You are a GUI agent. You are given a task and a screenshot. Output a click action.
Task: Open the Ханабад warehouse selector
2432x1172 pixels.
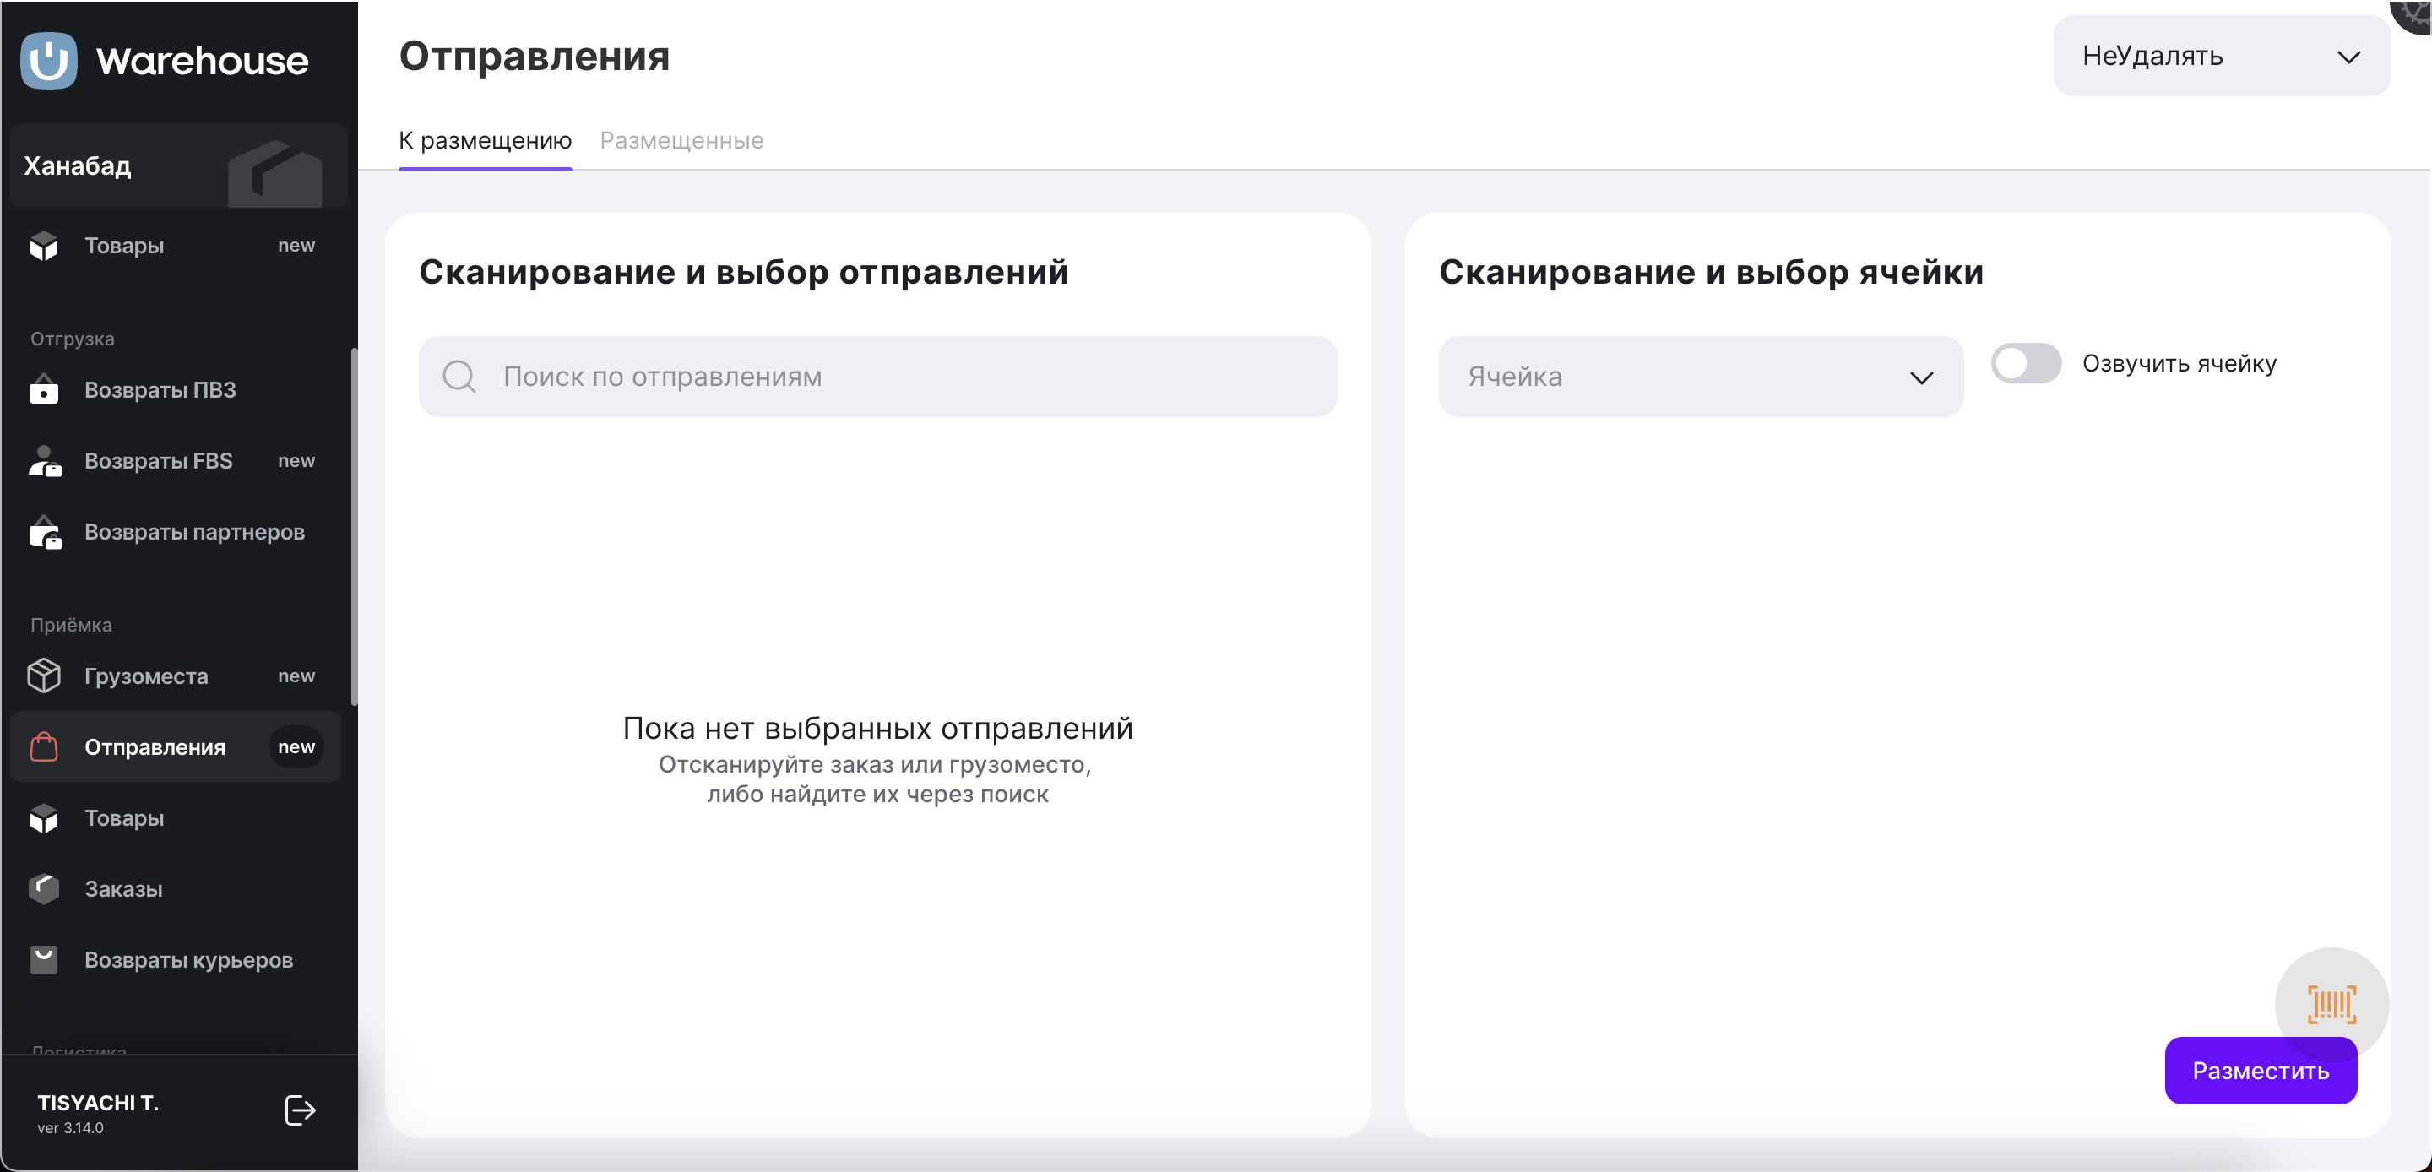tap(177, 166)
